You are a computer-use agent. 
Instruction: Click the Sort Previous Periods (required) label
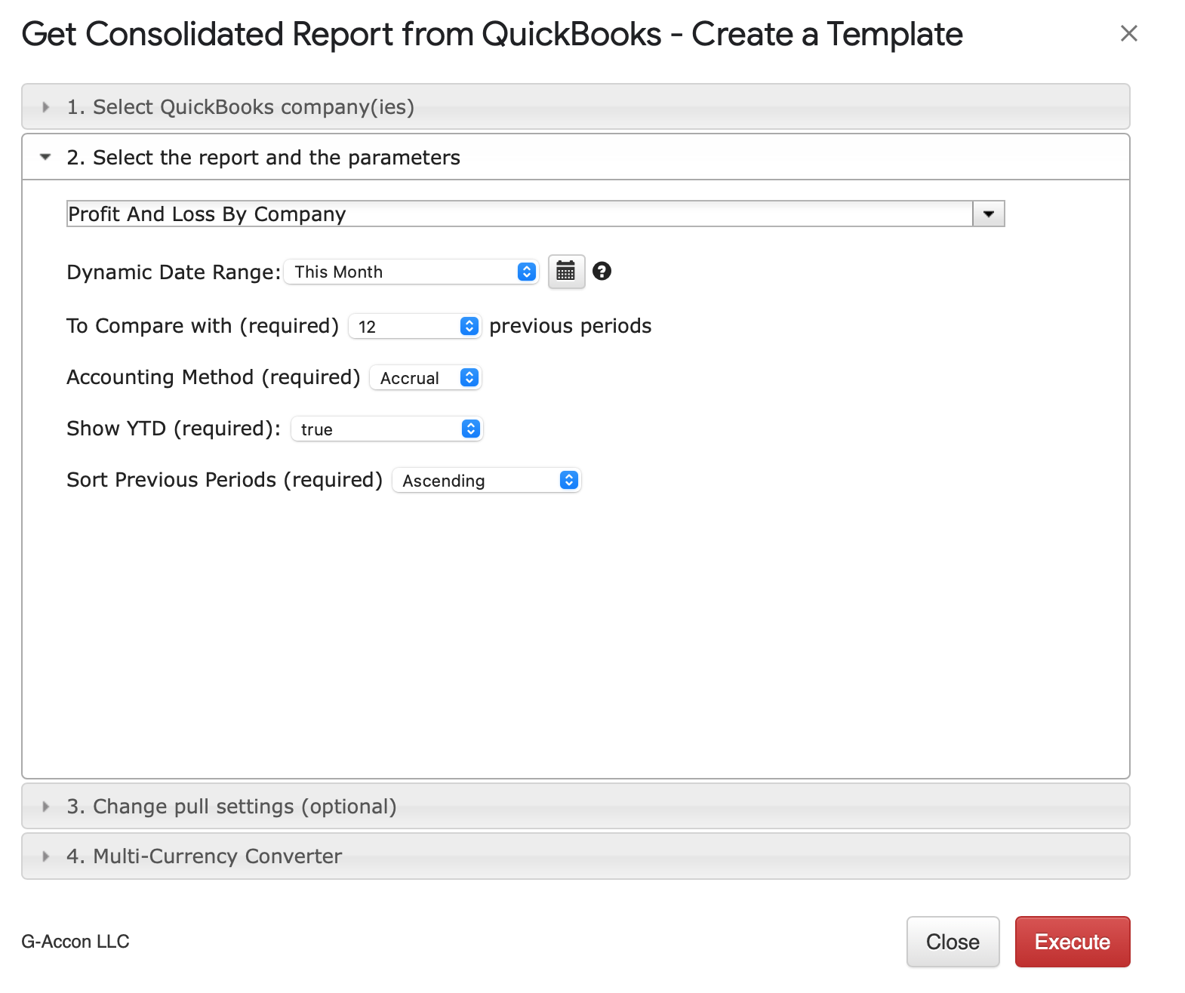click(x=225, y=480)
